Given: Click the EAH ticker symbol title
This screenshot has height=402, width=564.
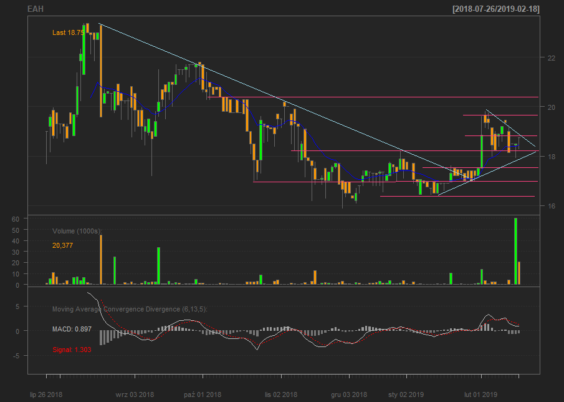Looking at the screenshot, I should (36, 9).
